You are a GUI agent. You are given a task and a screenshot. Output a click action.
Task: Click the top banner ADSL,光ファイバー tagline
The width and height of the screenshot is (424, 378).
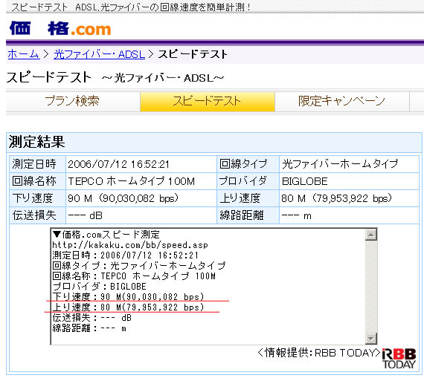tap(132, 7)
